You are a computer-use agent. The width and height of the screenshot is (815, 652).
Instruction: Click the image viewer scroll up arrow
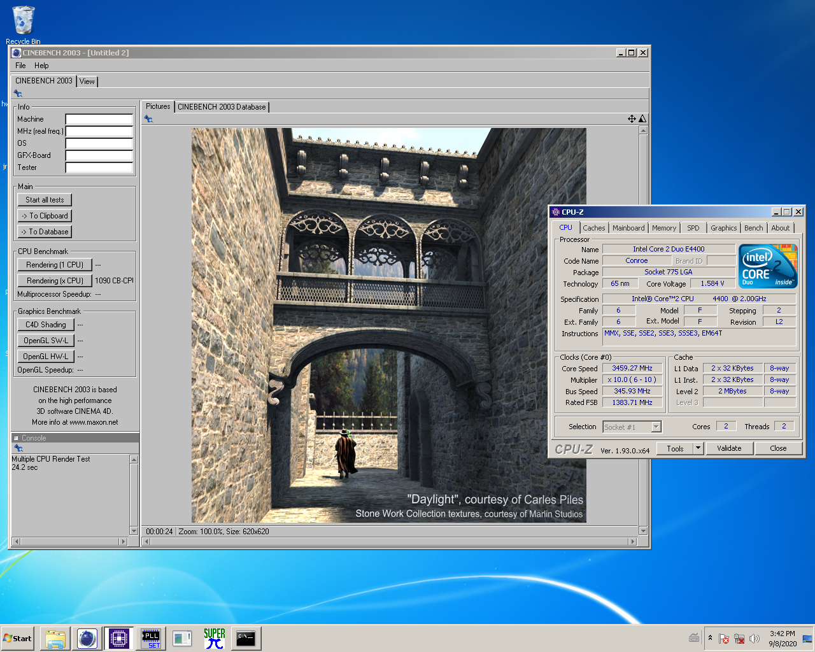(643, 131)
